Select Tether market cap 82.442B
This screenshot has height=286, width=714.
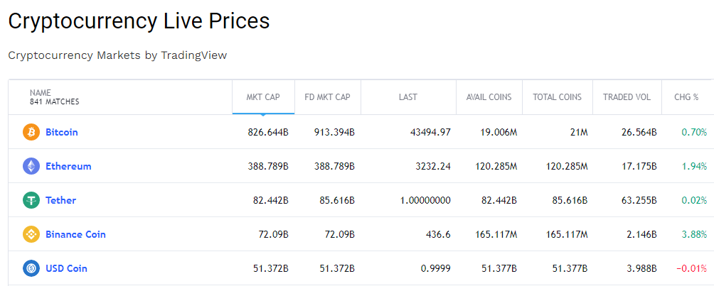pyautogui.click(x=271, y=201)
